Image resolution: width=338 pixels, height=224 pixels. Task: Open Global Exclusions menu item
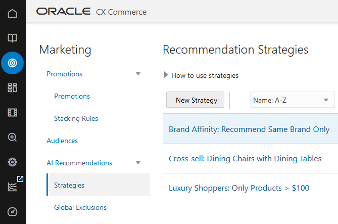pyautogui.click(x=80, y=207)
